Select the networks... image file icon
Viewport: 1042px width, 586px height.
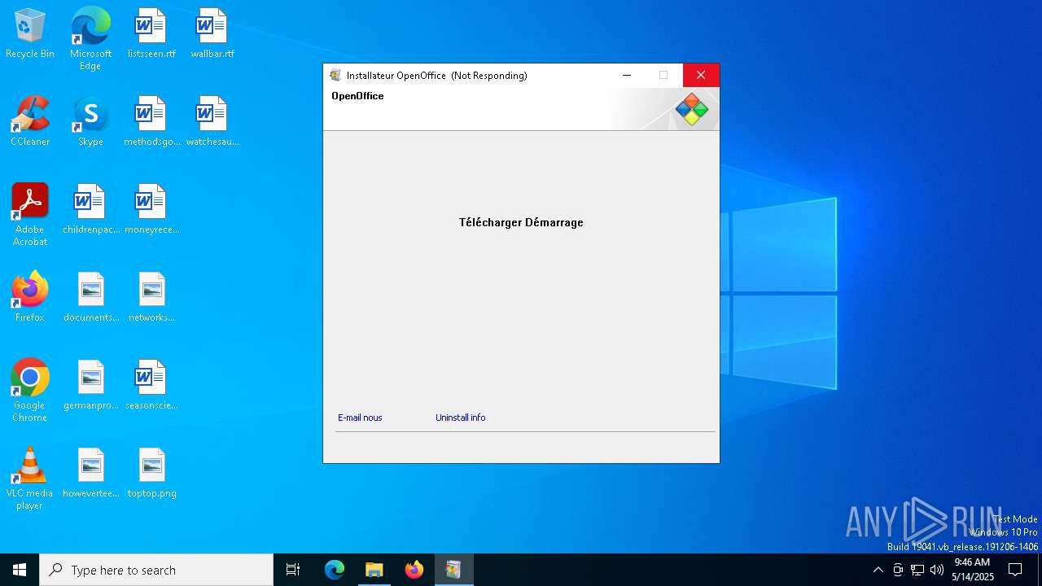(151, 298)
